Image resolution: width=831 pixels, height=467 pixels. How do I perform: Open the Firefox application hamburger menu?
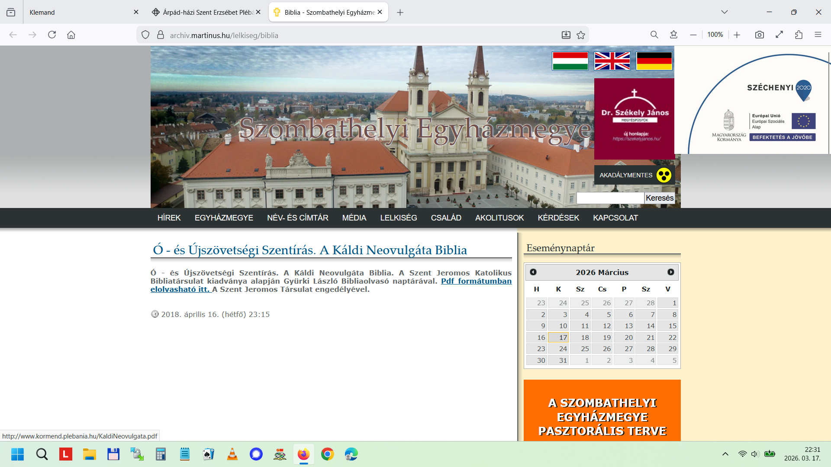[x=818, y=35]
